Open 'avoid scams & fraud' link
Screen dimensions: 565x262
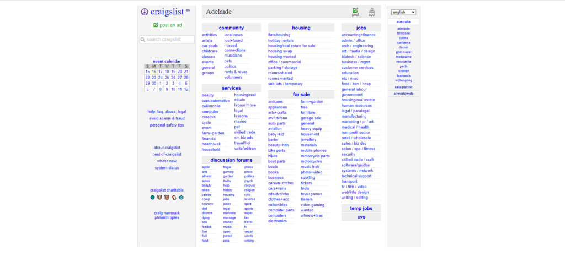click(x=167, y=118)
